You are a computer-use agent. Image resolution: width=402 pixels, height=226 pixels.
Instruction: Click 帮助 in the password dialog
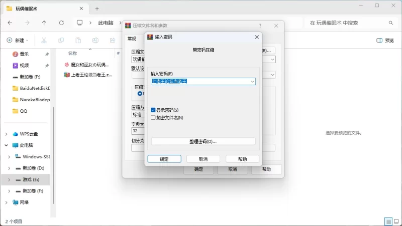pyautogui.click(x=242, y=159)
